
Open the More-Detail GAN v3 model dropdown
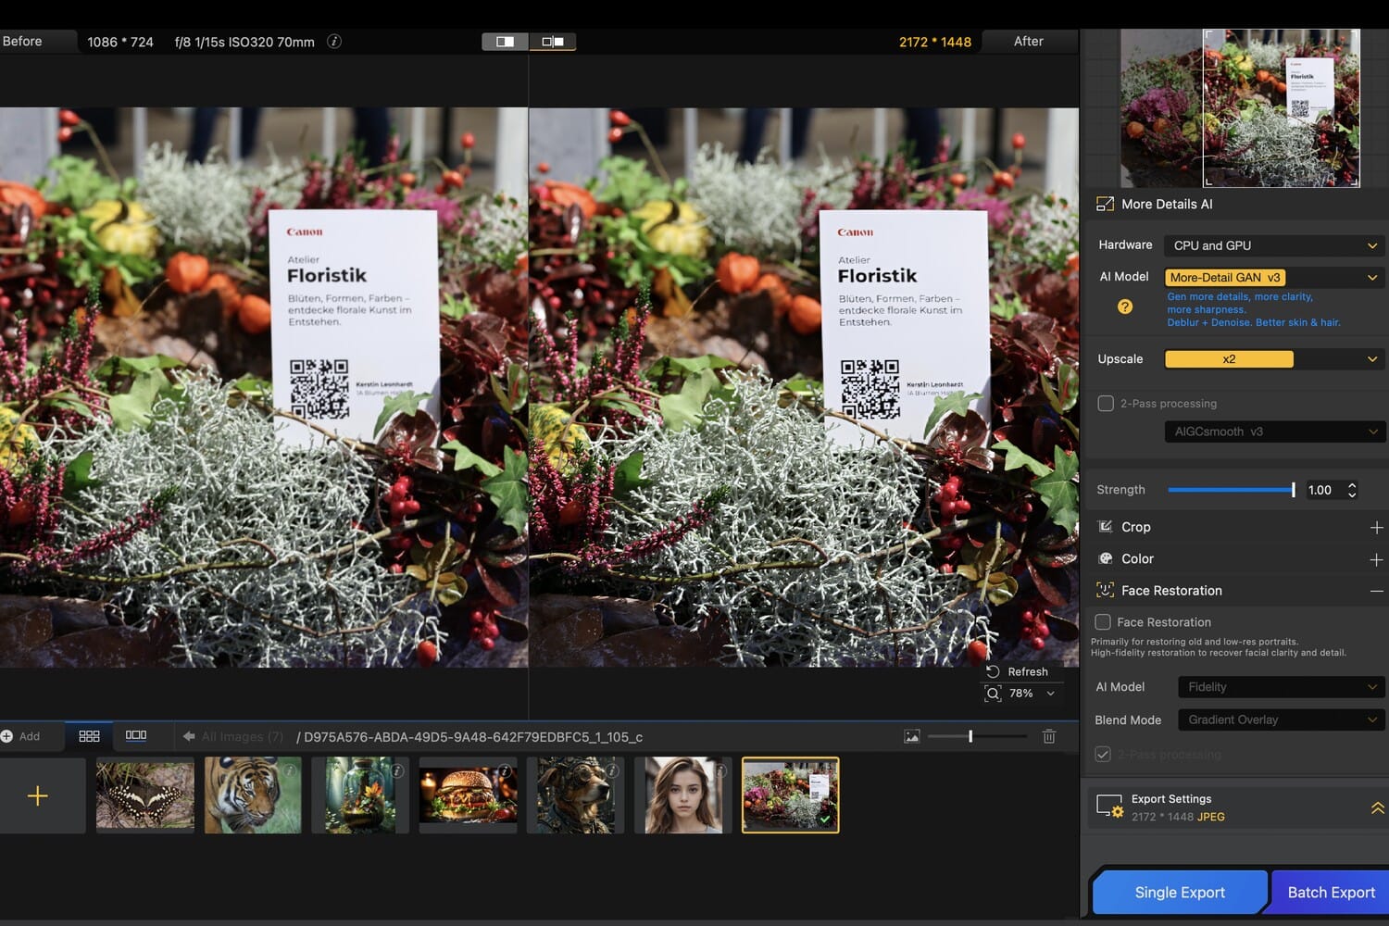coord(1274,277)
